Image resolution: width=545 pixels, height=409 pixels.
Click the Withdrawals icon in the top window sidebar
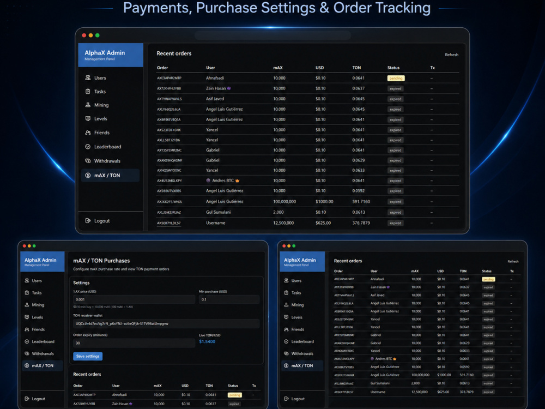coord(88,161)
